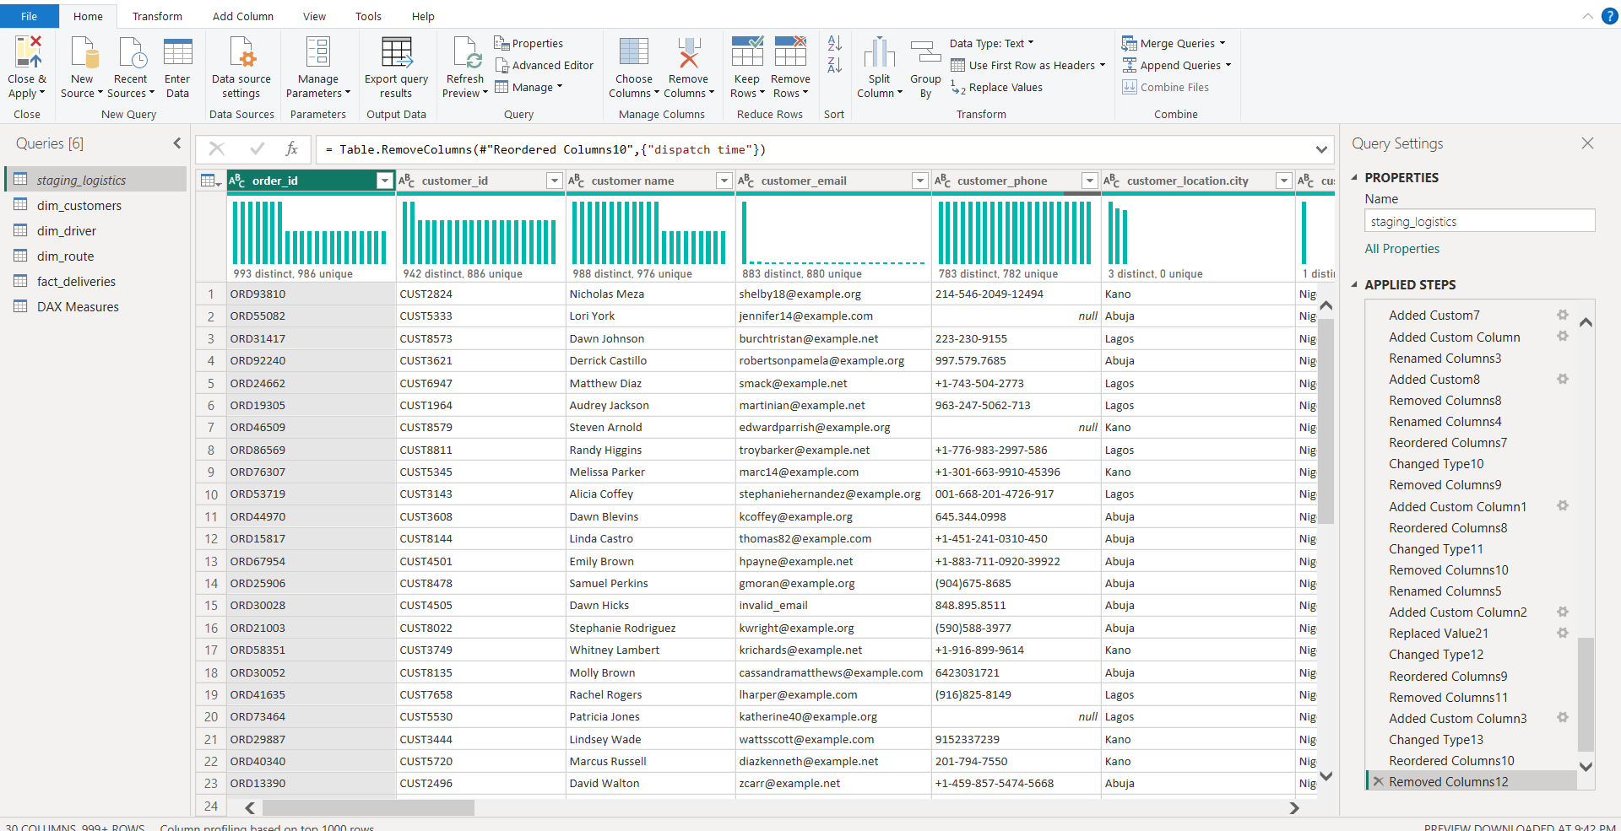
Task: Click the horizontal scrollbar thumb
Action: coord(368,807)
